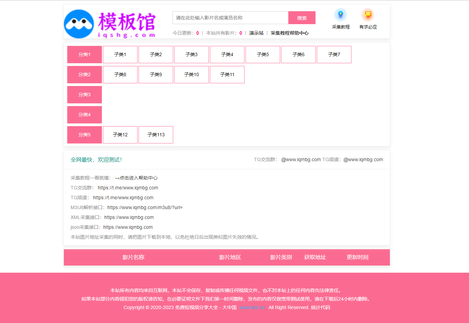This screenshot has width=469, height=323.
Task: Choose the 子类10 subcategory
Action: tap(192, 74)
